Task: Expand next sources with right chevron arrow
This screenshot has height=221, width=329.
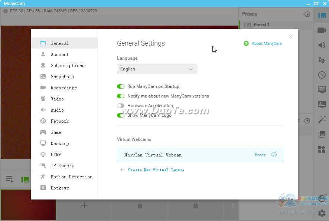Action: click(x=233, y=205)
